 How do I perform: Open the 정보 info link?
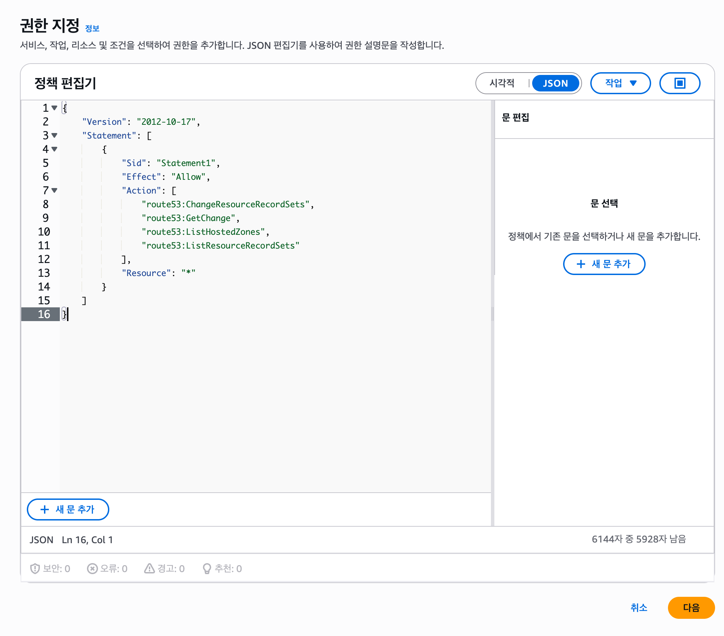[92, 28]
